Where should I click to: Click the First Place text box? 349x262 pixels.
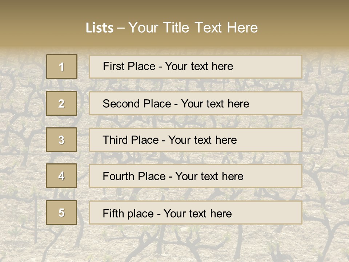pos(196,67)
